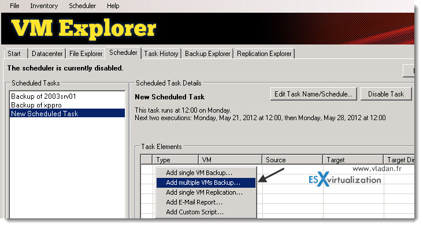Image resolution: width=423 pixels, height=227 pixels.
Task: Open the File menu
Action: point(14,6)
